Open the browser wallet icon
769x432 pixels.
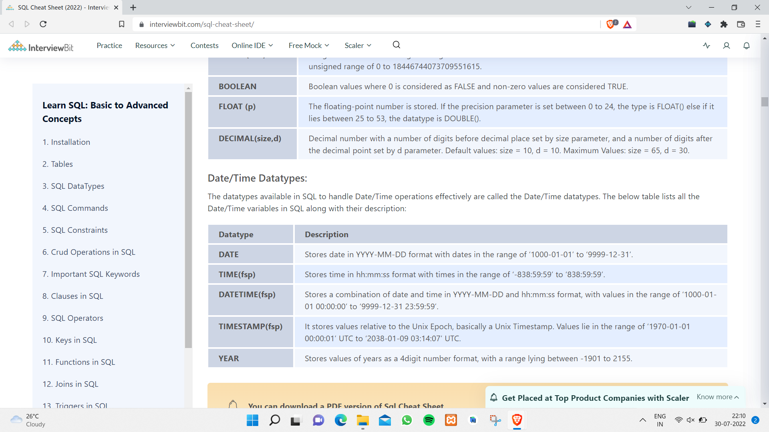coord(741,24)
